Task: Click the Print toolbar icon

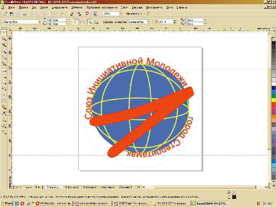Action: coord(24,14)
